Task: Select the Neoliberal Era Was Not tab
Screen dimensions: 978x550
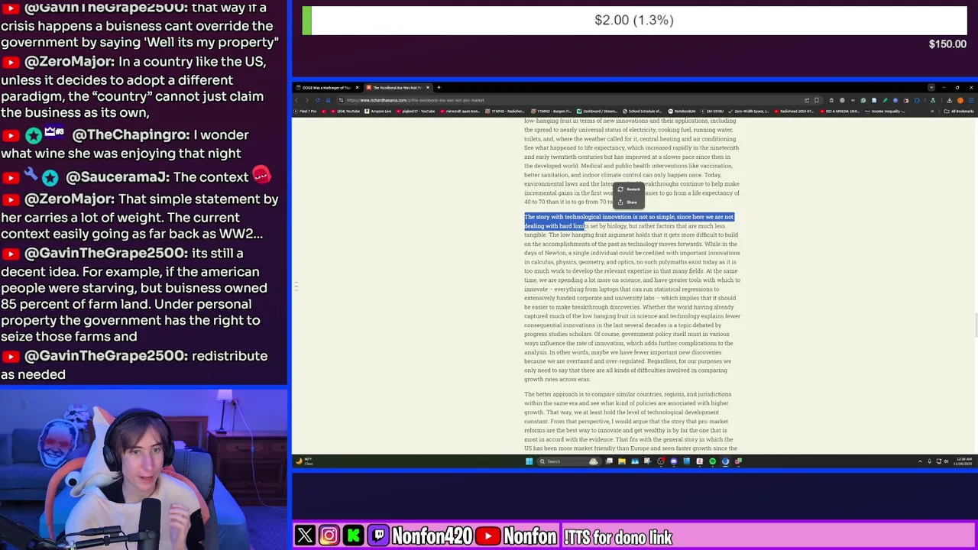Action: pos(397,88)
